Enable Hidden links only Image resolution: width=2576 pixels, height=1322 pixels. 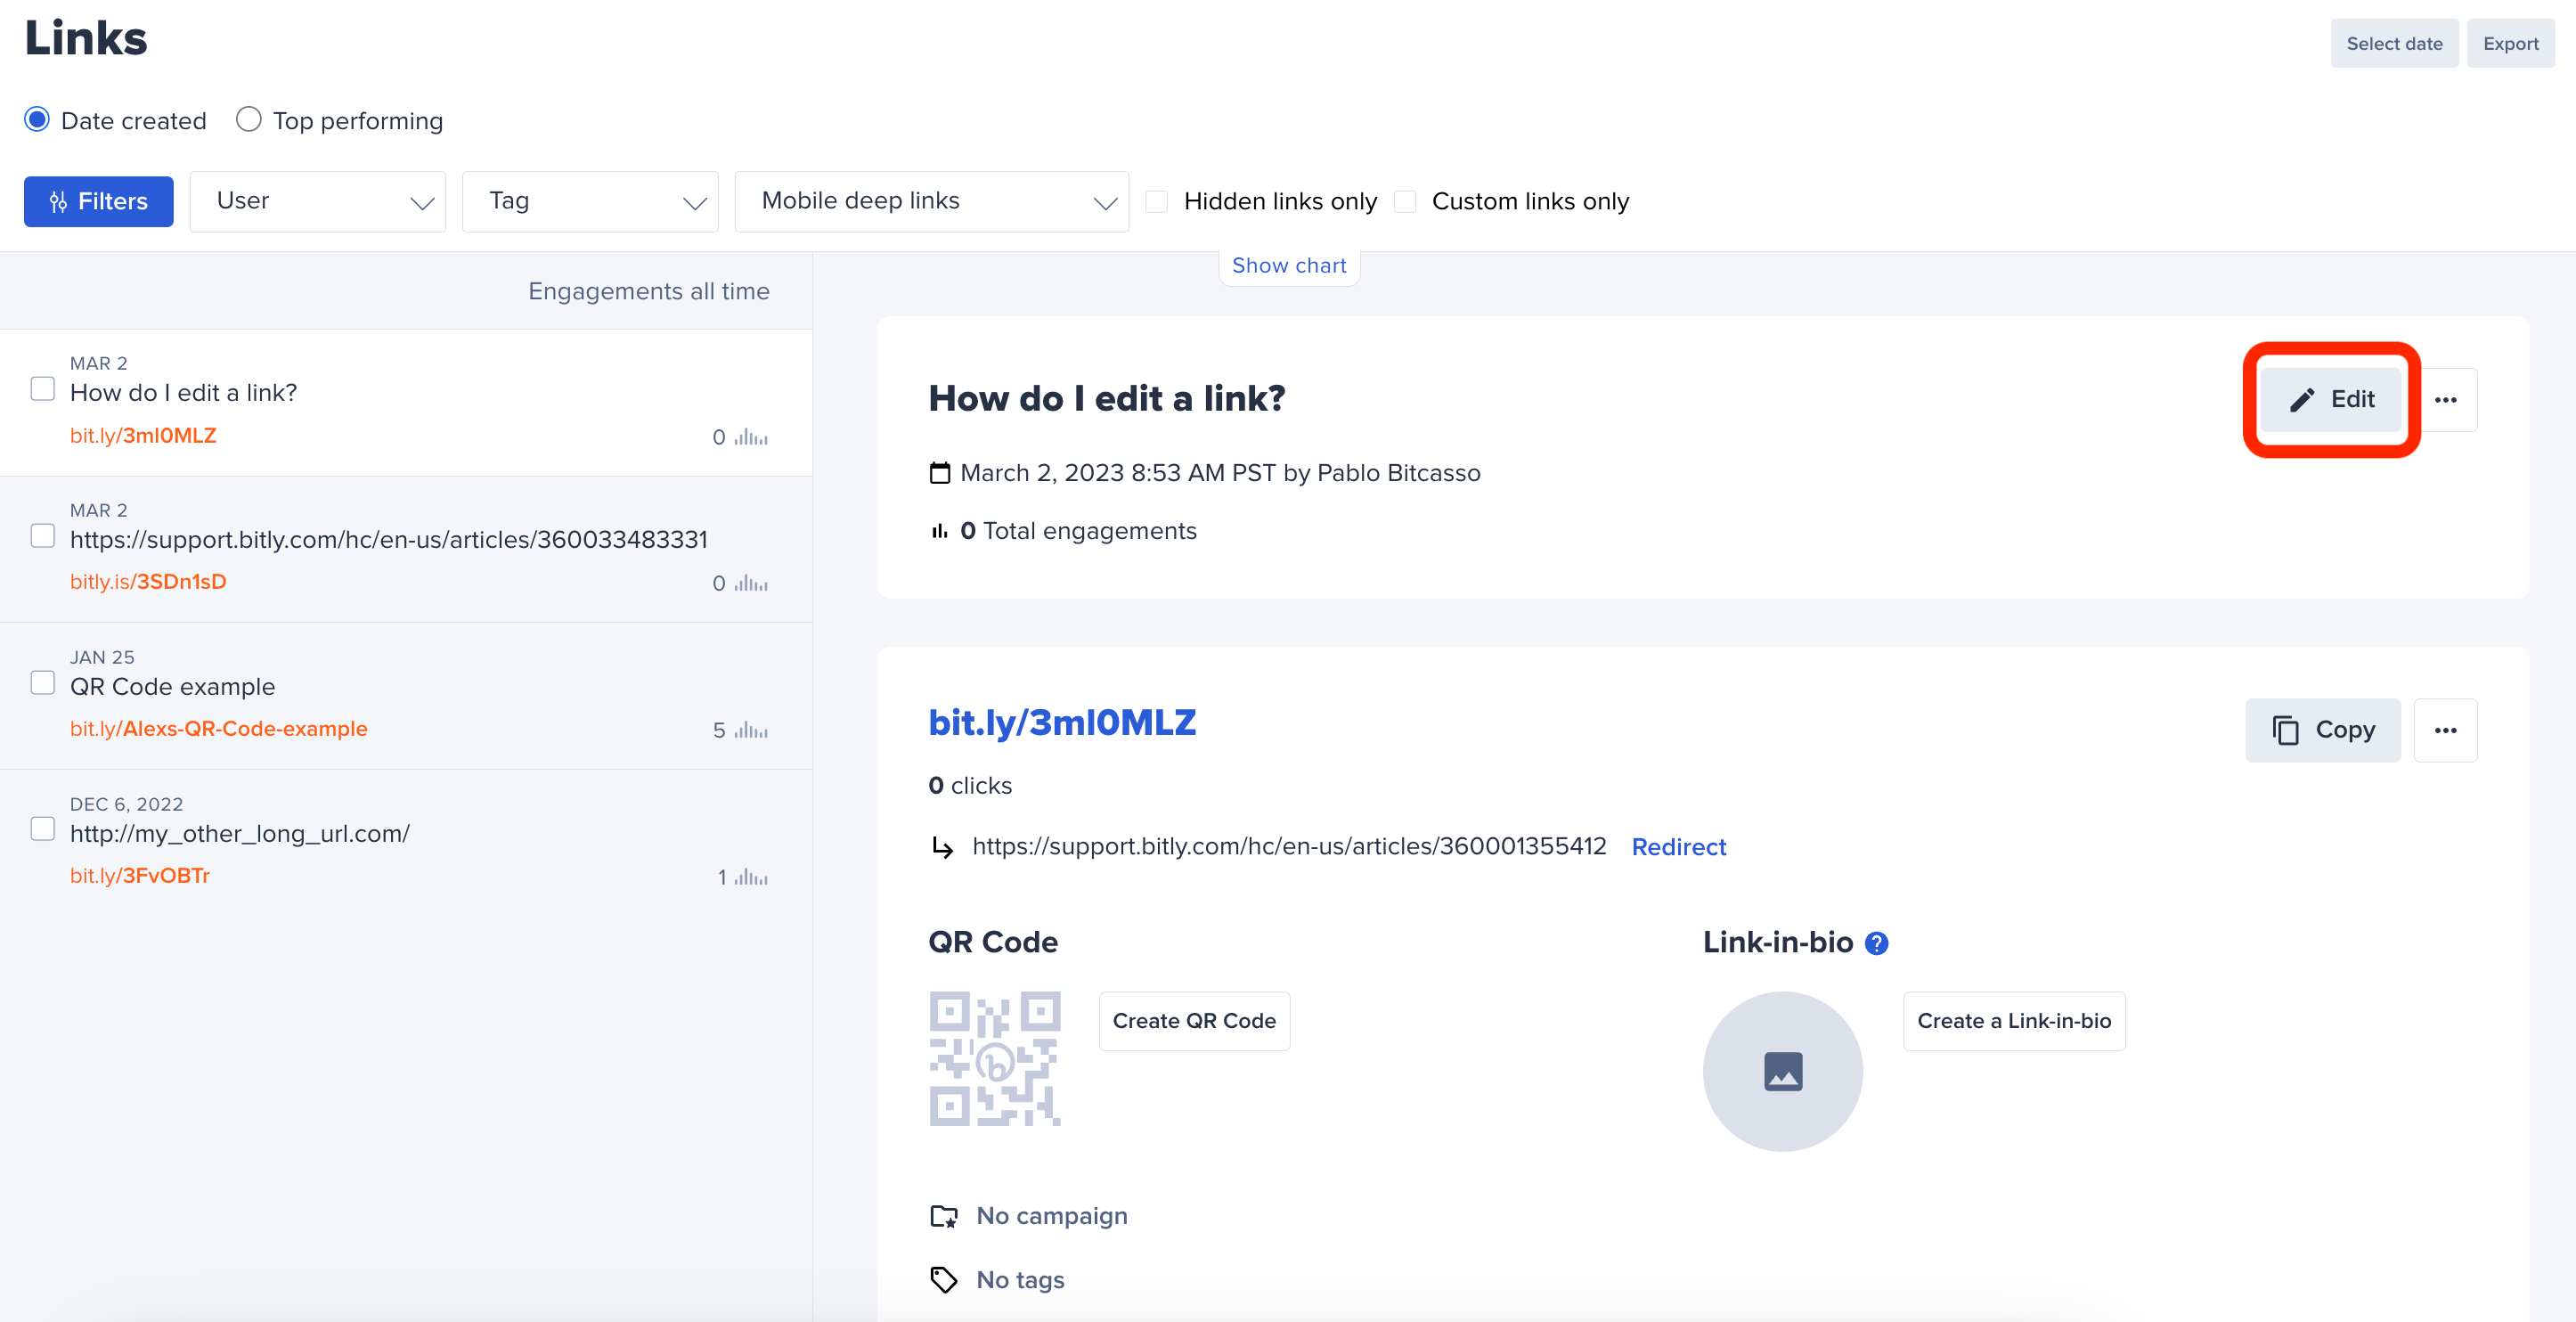coord(1157,201)
